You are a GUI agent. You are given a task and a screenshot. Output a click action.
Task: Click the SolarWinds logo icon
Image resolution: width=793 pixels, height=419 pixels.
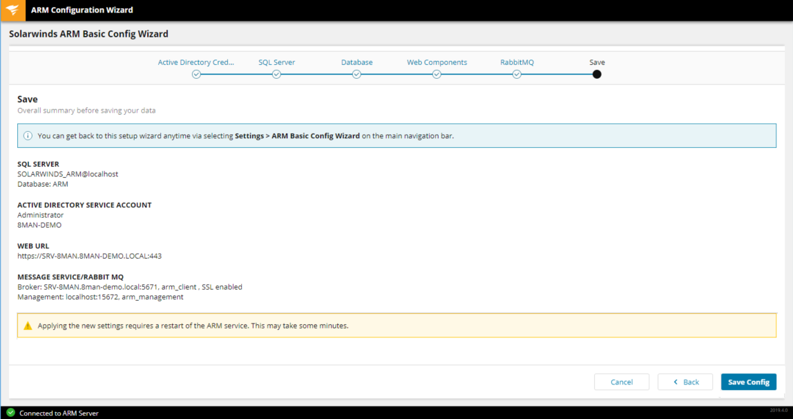13,10
